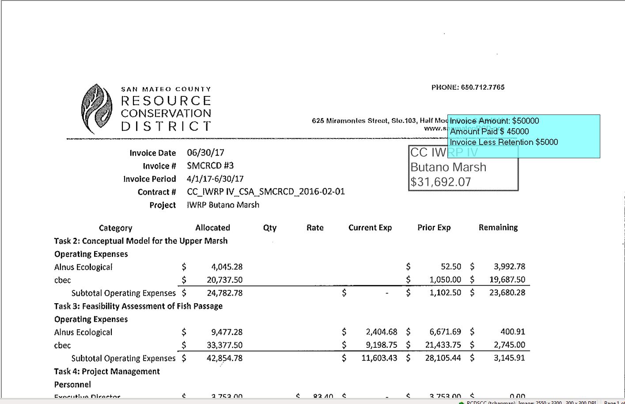Click the 'Qty' column header

(269, 228)
